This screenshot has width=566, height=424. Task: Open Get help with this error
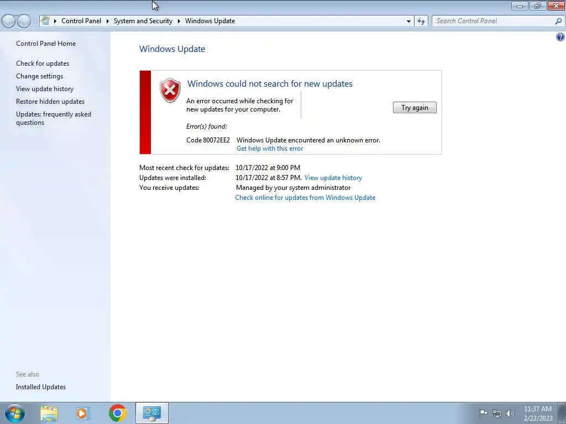point(270,149)
